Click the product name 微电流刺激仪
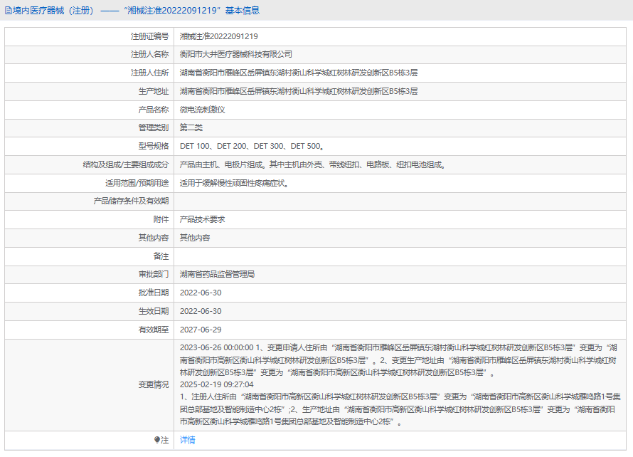 click(x=202, y=110)
